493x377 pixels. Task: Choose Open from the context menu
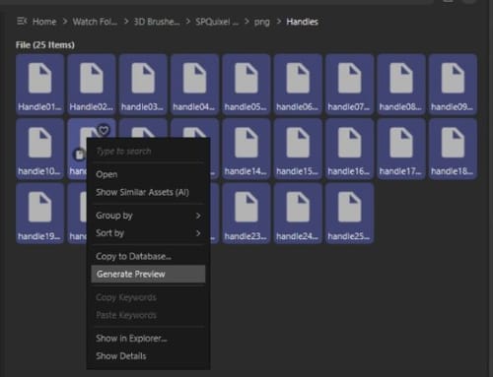(148, 174)
